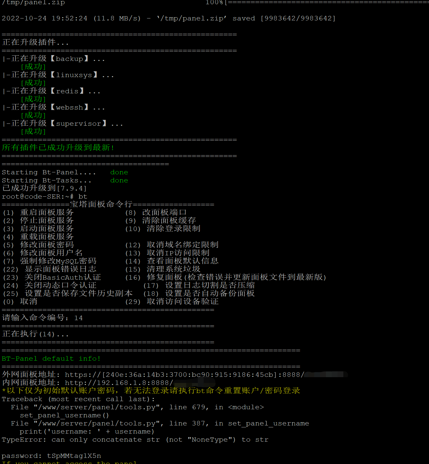Click option (15) 清理系统垃圾

pos(163,269)
